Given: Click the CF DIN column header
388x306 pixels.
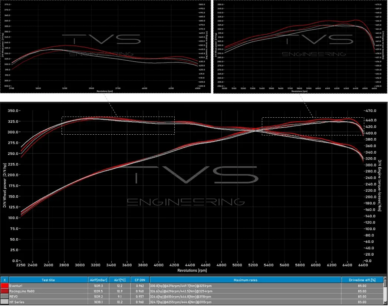Looking at the screenshot, I should coord(140,280).
